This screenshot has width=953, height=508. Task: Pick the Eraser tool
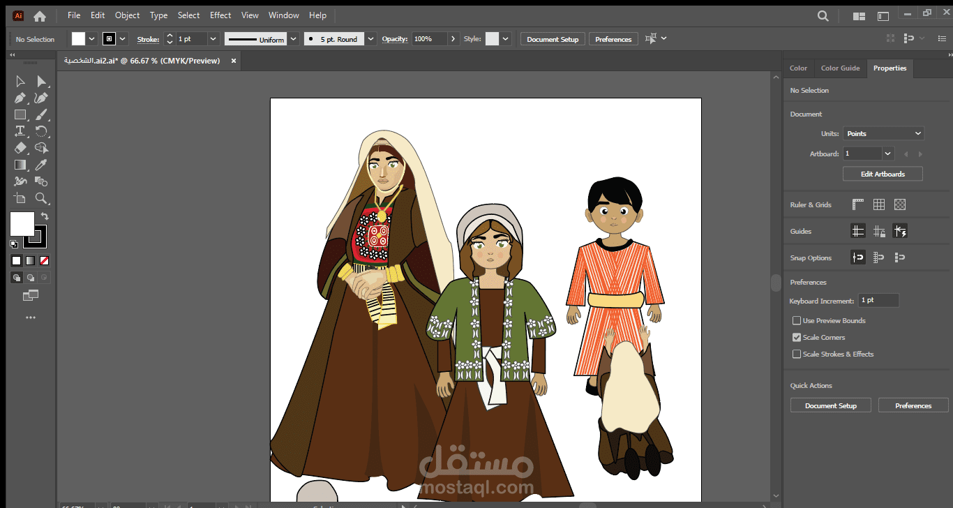pyautogui.click(x=20, y=148)
